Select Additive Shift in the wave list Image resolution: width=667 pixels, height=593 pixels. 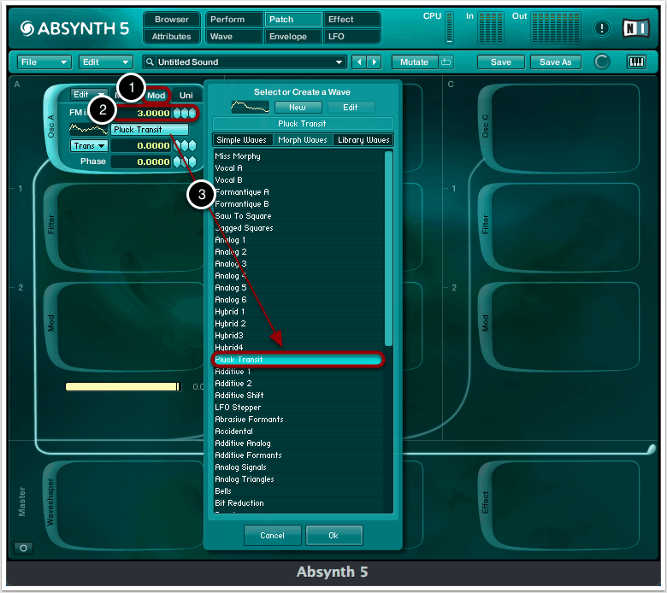(x=239, y=396)
